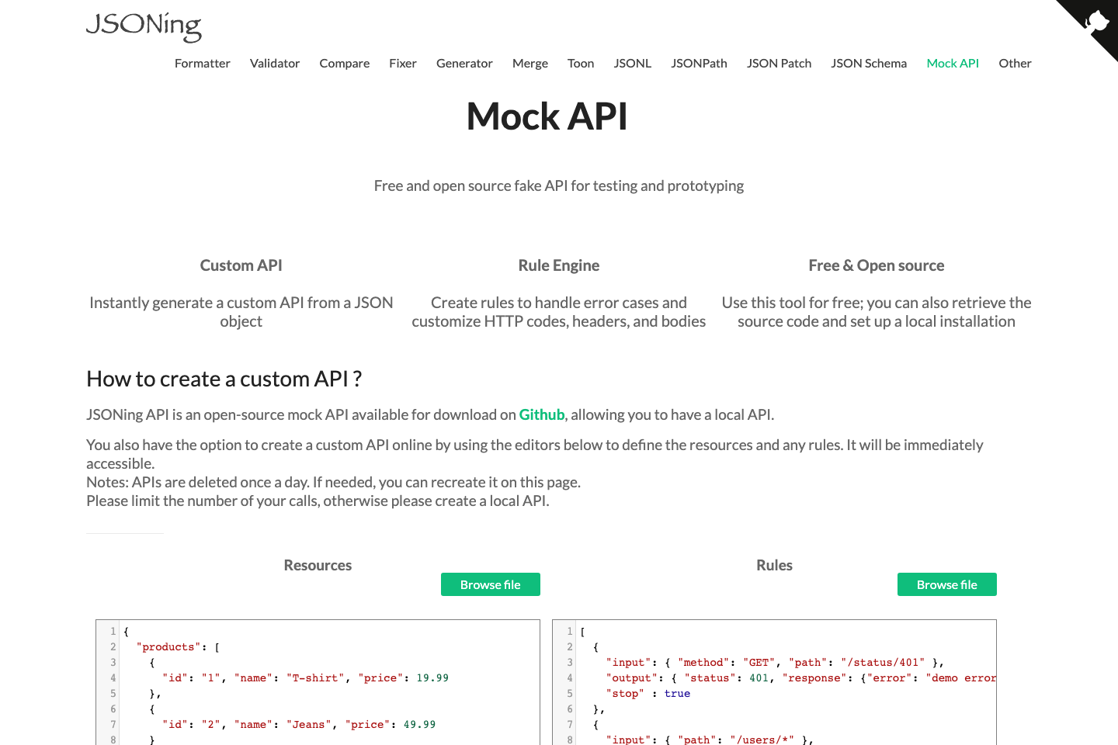Navigate to the JSONL page

coord(632,63)
